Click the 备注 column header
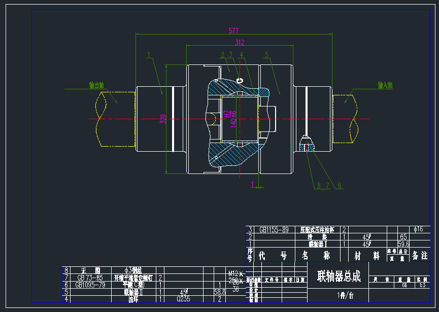The width and height of the screenshot is (439, 312). click(420, 256)
